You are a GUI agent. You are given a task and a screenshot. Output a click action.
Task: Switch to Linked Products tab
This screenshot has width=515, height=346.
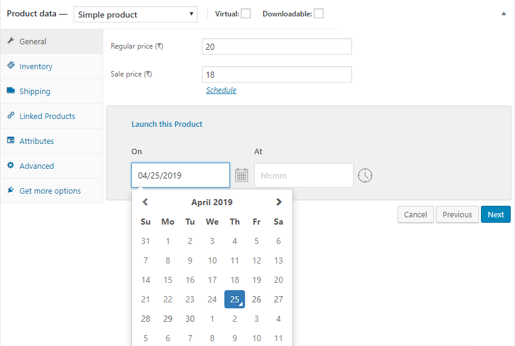point(52,116)
